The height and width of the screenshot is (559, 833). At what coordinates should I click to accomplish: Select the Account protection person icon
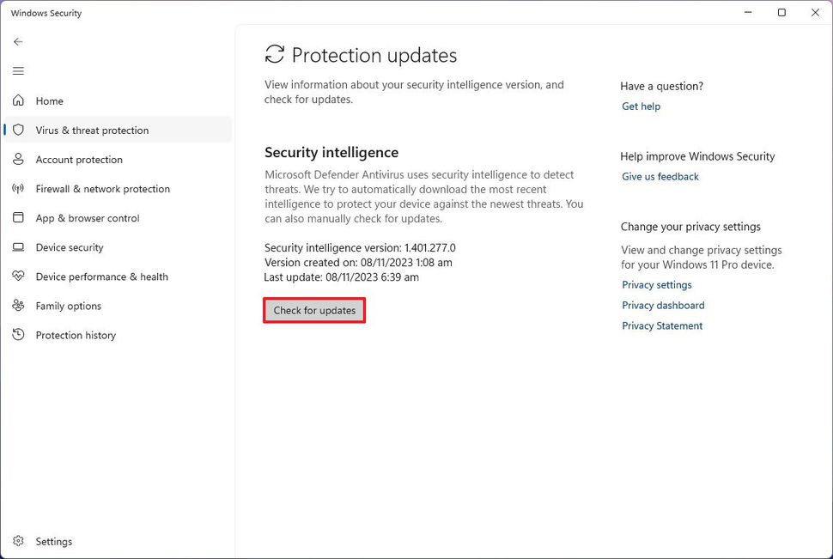coord(18,159)
